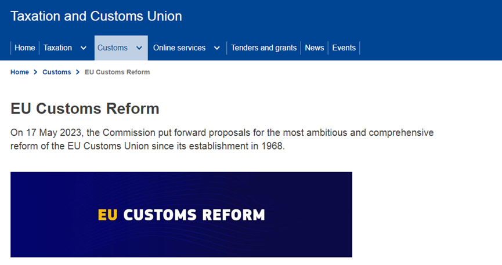Viewport: 502px width, 265px height.
Task: Navigate to the News section
Action: 315,48
